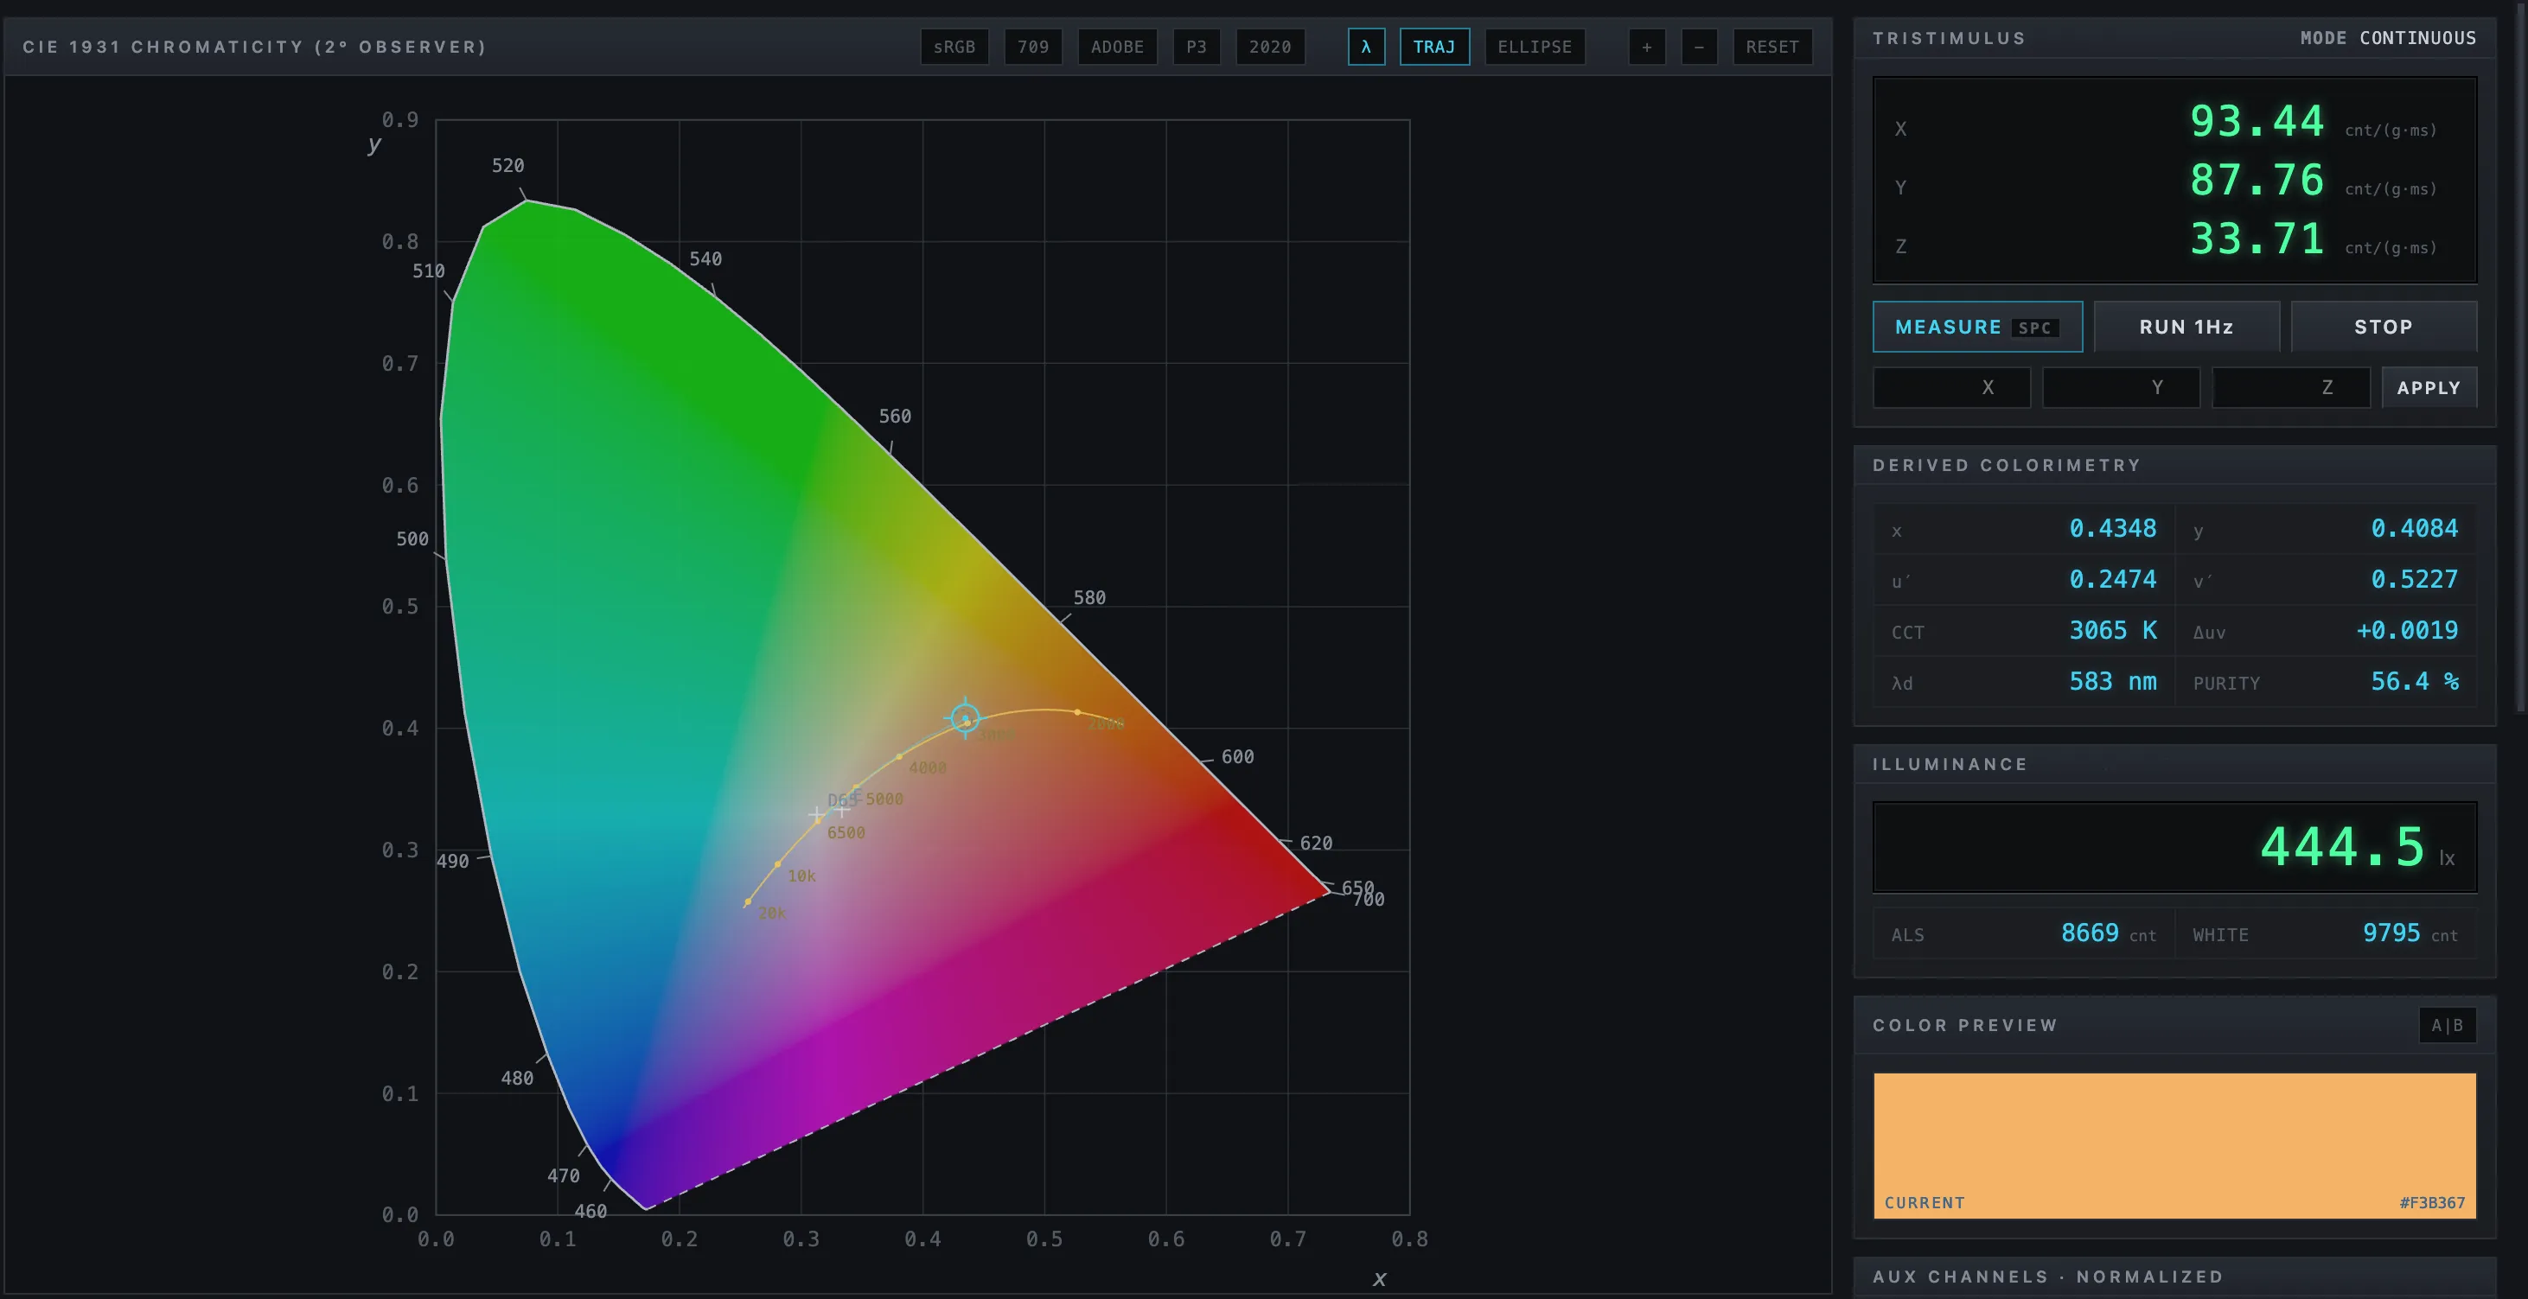This screenshot has width=2528, height=1299.
Task: Select the u′ value 0.2474
Action: [x=2113, y=580]
